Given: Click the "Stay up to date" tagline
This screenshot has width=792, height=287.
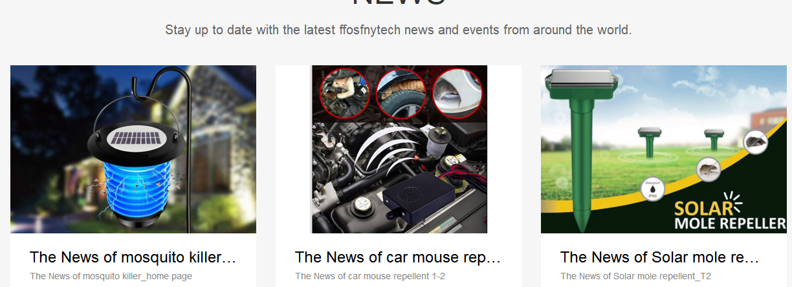Looking at the screenshot, I should click(398, 30).
